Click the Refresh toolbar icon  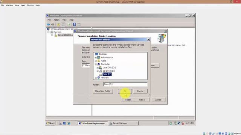[69, 24]
